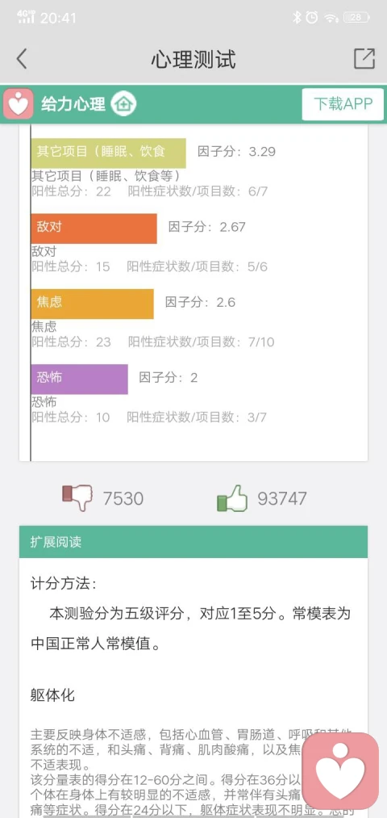387x818 pixels.
Task: Click the 下载APP button
Action: point(343,104)
